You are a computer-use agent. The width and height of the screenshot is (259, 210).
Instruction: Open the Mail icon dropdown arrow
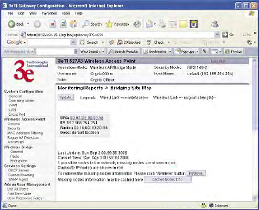[x=155, y=24]
